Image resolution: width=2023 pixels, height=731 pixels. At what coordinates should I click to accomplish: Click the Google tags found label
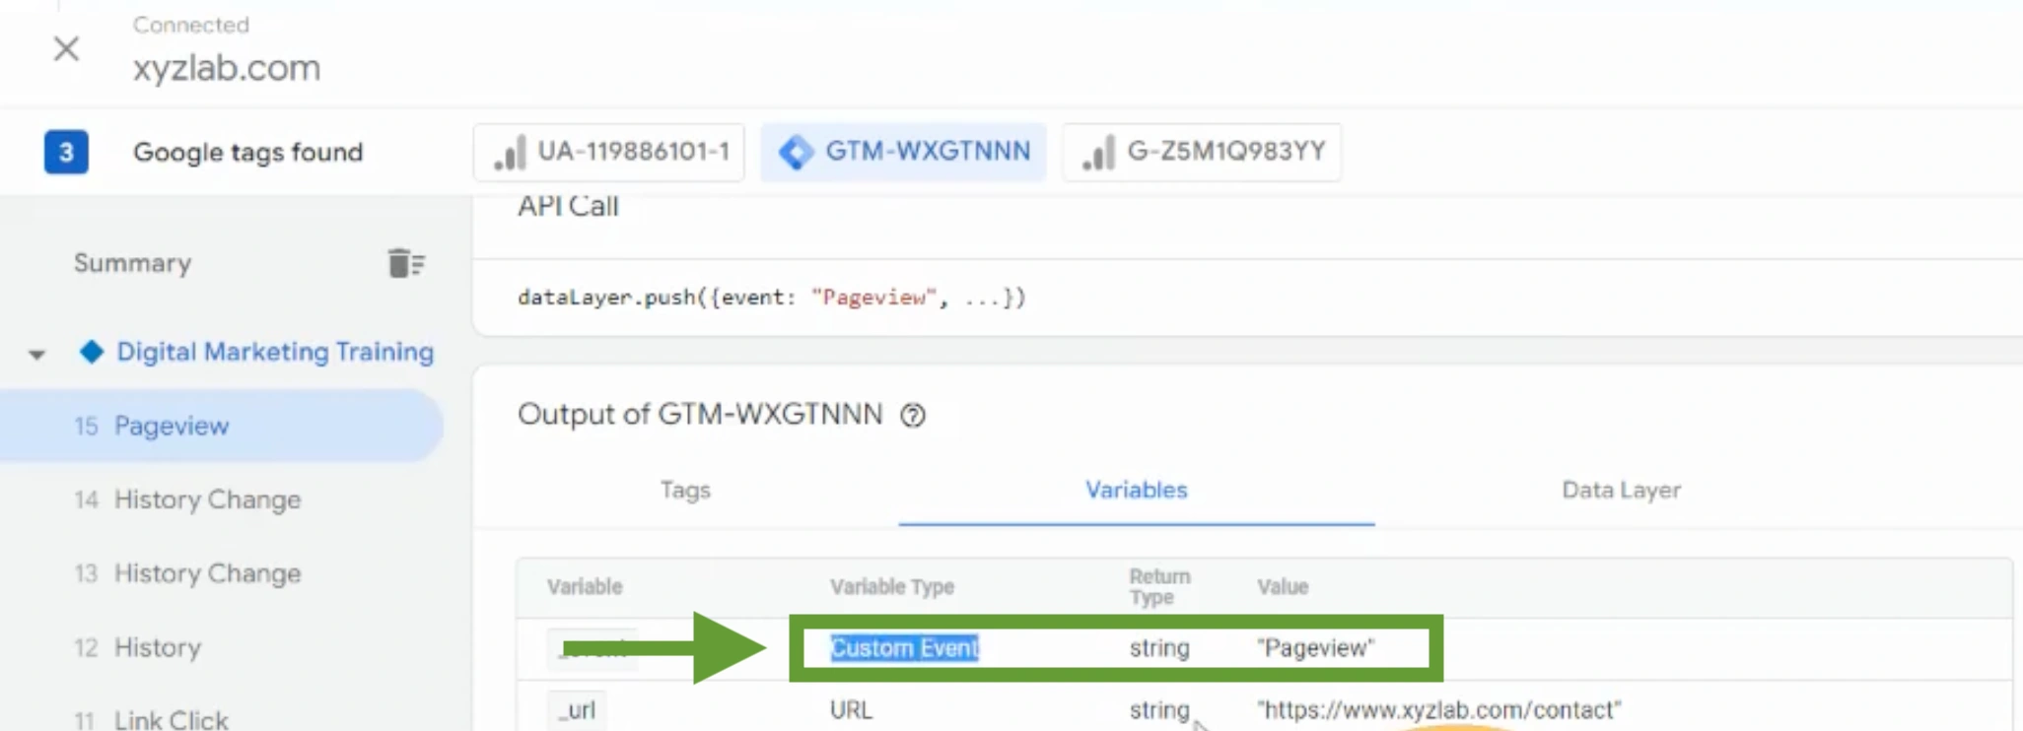[x=248, y=152]
